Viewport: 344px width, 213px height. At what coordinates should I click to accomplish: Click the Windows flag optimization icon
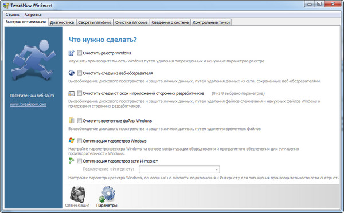71,140
